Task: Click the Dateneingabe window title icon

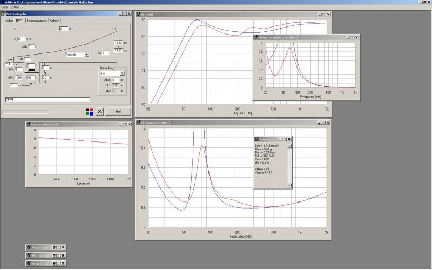Action: [4, 13]
